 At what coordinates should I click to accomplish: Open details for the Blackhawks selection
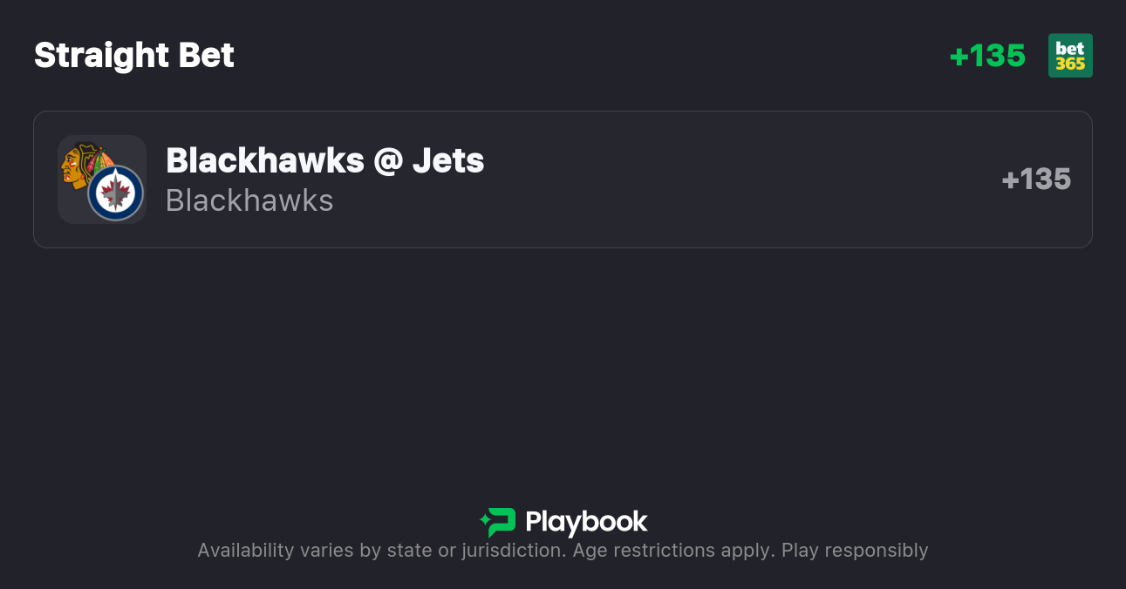pos(249,200)
